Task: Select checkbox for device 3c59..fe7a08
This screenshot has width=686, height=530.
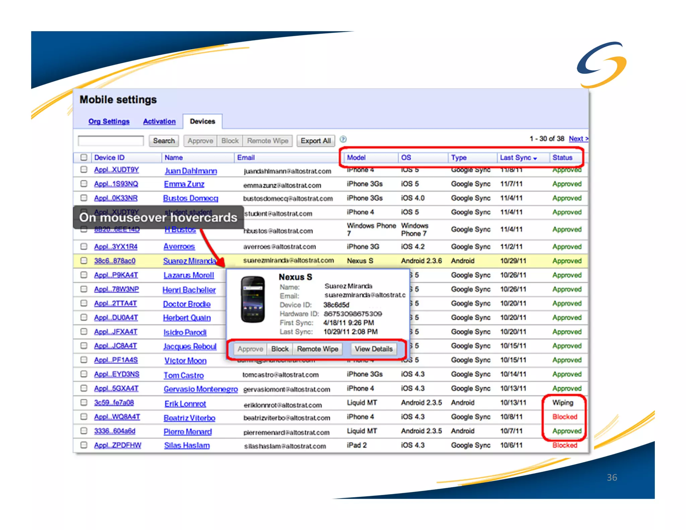Action: pyautogui.click(x=84, y=402)
